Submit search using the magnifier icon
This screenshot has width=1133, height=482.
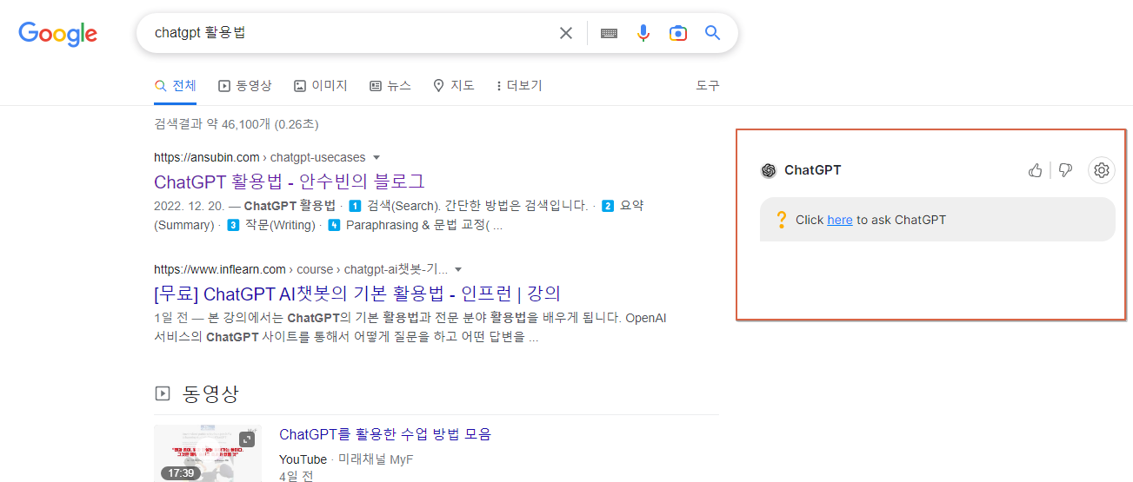(712, 33)
